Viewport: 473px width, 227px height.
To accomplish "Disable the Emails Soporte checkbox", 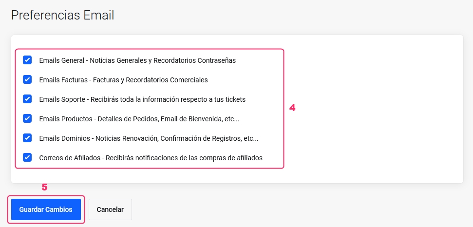I will pos(27,99).
